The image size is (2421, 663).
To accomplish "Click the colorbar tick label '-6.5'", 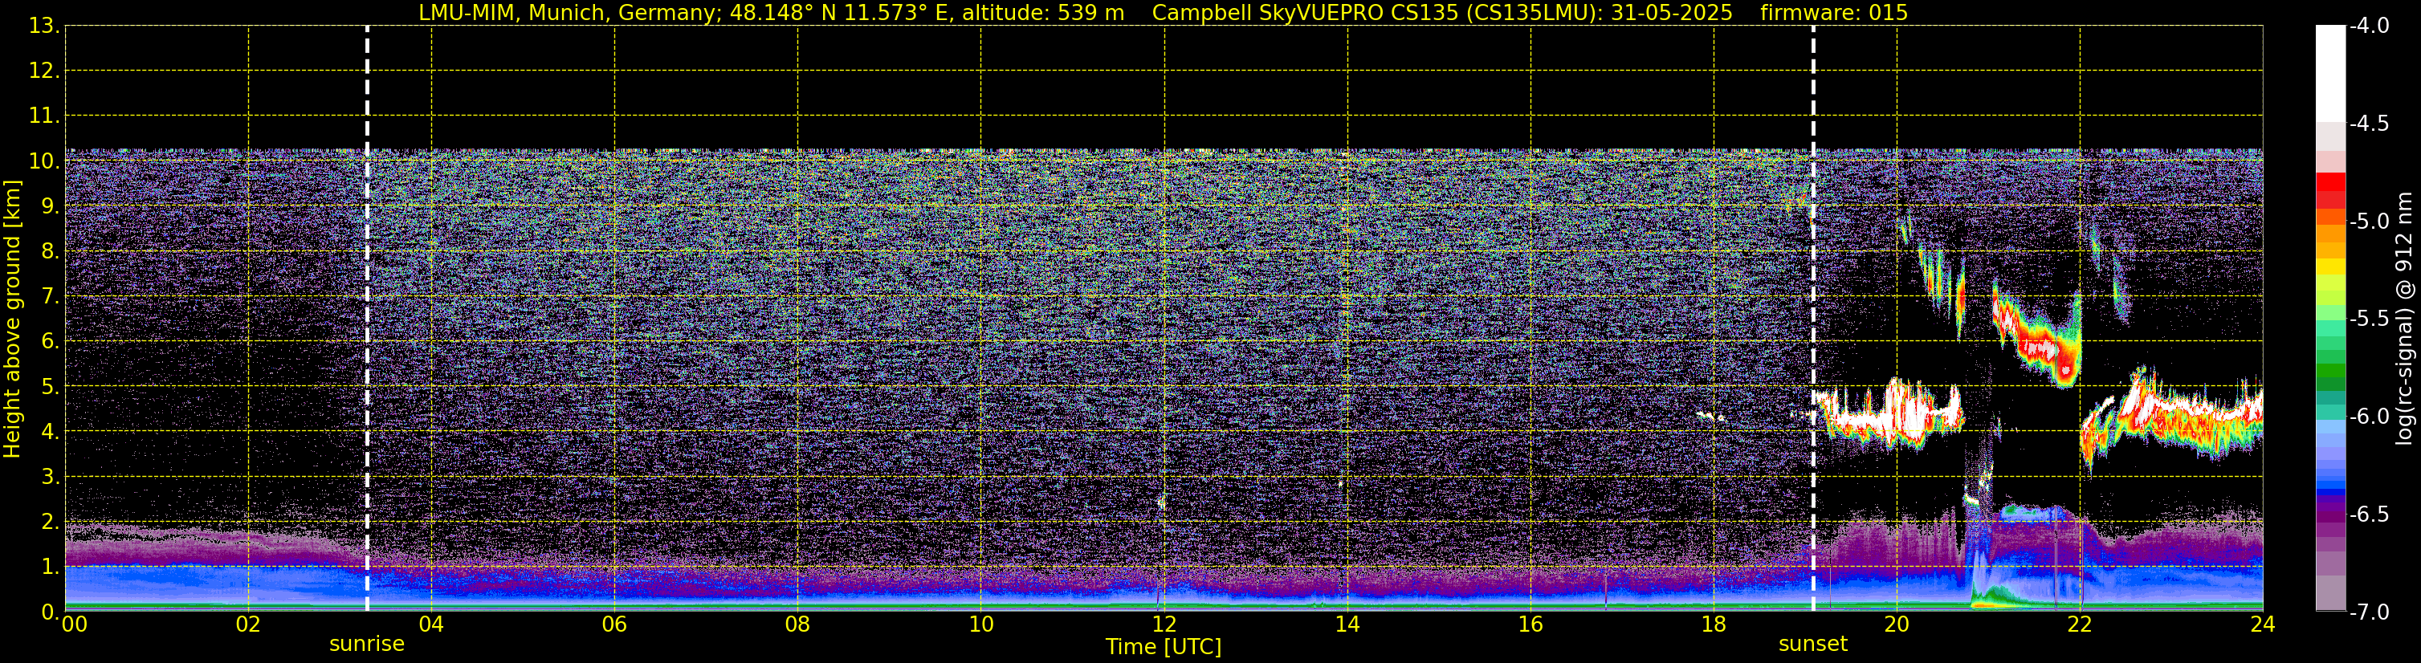I will (x=2368, y=514).
